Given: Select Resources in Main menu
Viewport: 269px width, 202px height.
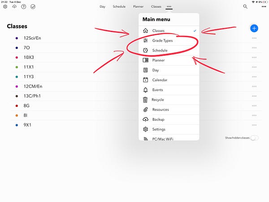Looking at the screenshot, I should [x=169, y=110].
